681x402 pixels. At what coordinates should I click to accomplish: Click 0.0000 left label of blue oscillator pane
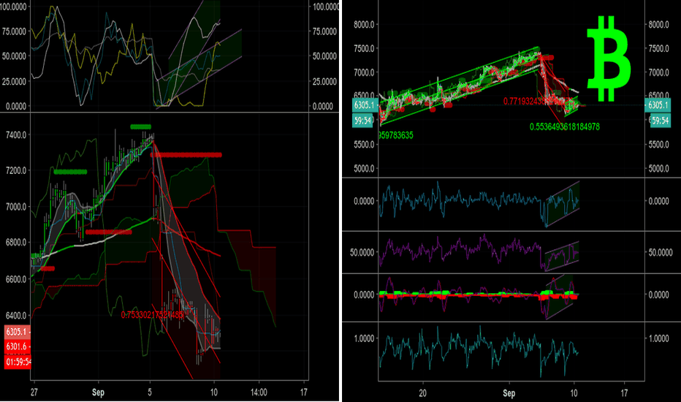[x=364, y=201]
